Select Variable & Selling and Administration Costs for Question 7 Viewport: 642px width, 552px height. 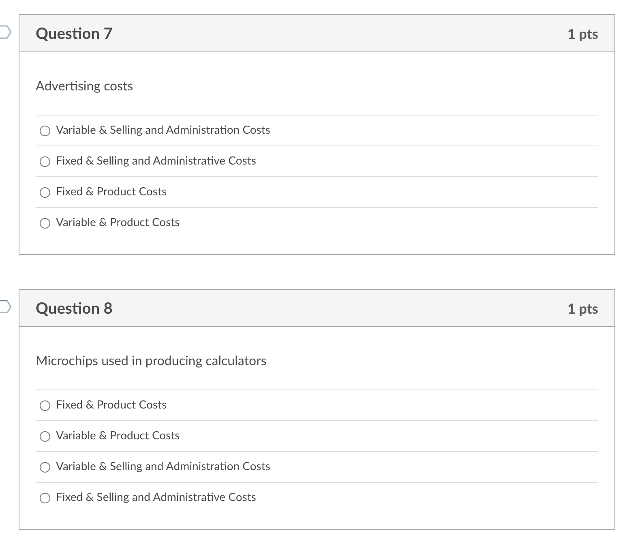(45, 131)
